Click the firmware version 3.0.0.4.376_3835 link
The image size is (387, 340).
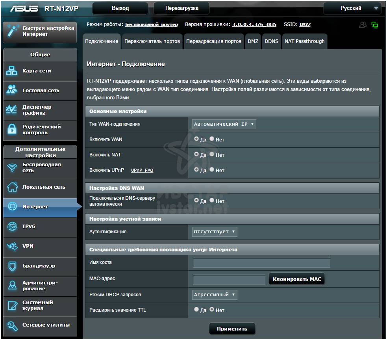coord(254,24)
